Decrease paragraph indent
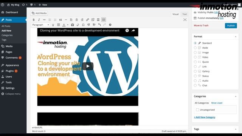Viewport: 242px width, 136px height. click(x=88, y=25)
